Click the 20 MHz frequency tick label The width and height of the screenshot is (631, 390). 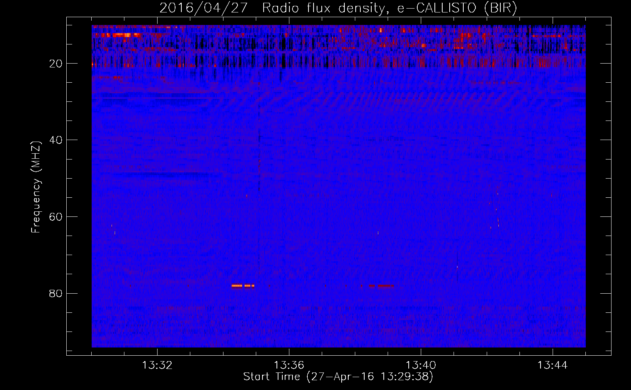pyautogui.click(x=56, y=64)
